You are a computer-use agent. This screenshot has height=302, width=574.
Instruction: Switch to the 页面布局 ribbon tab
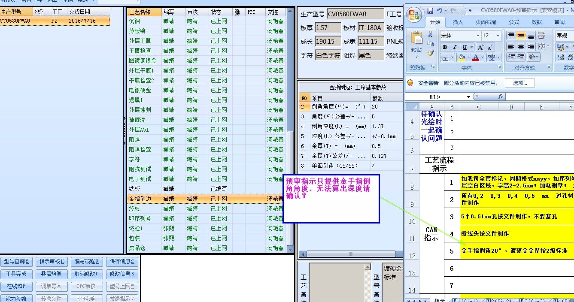(486, 22)
